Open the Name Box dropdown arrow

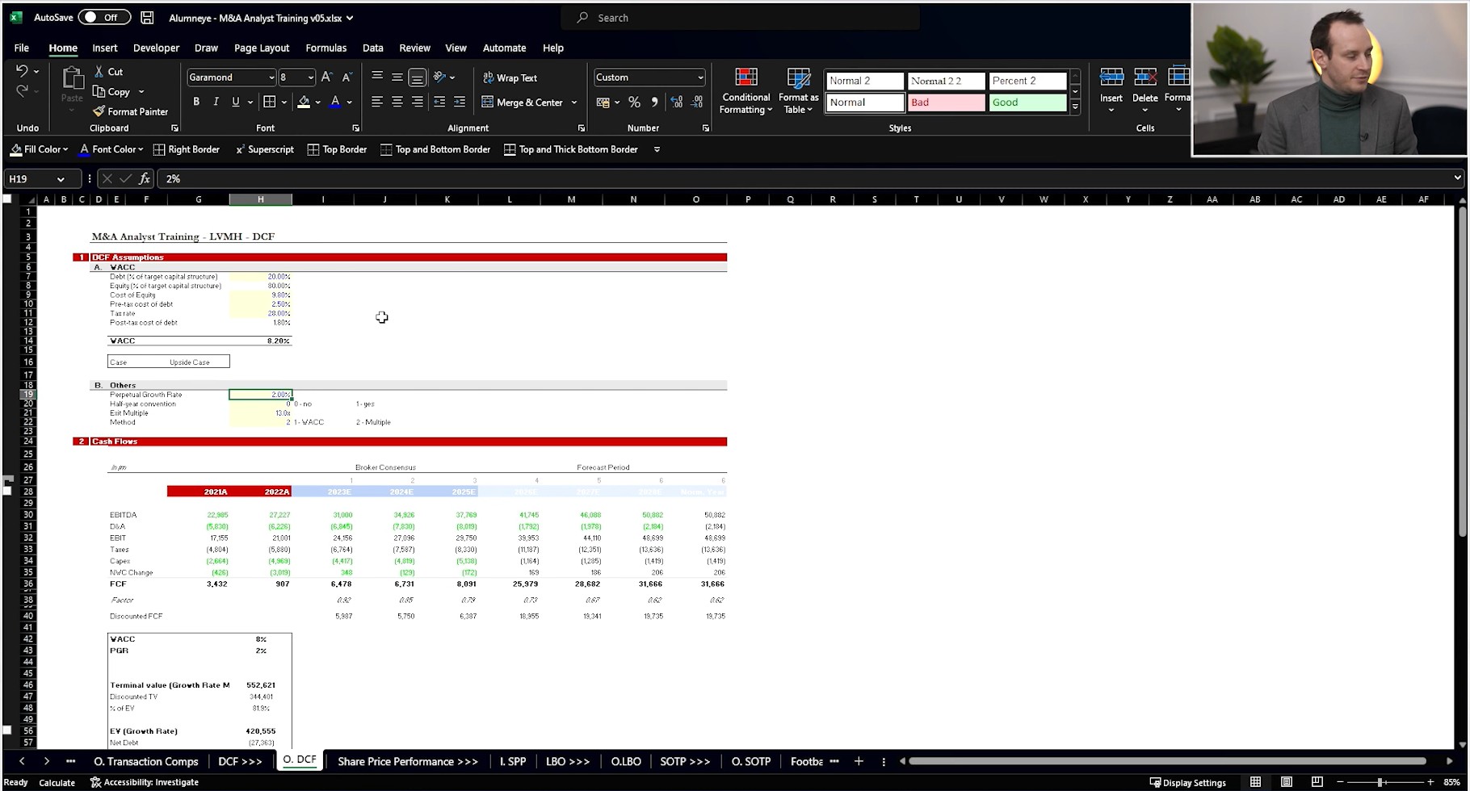point(61,178)
